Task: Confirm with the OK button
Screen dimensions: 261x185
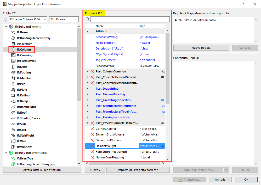Action: [x=246, y=180]
